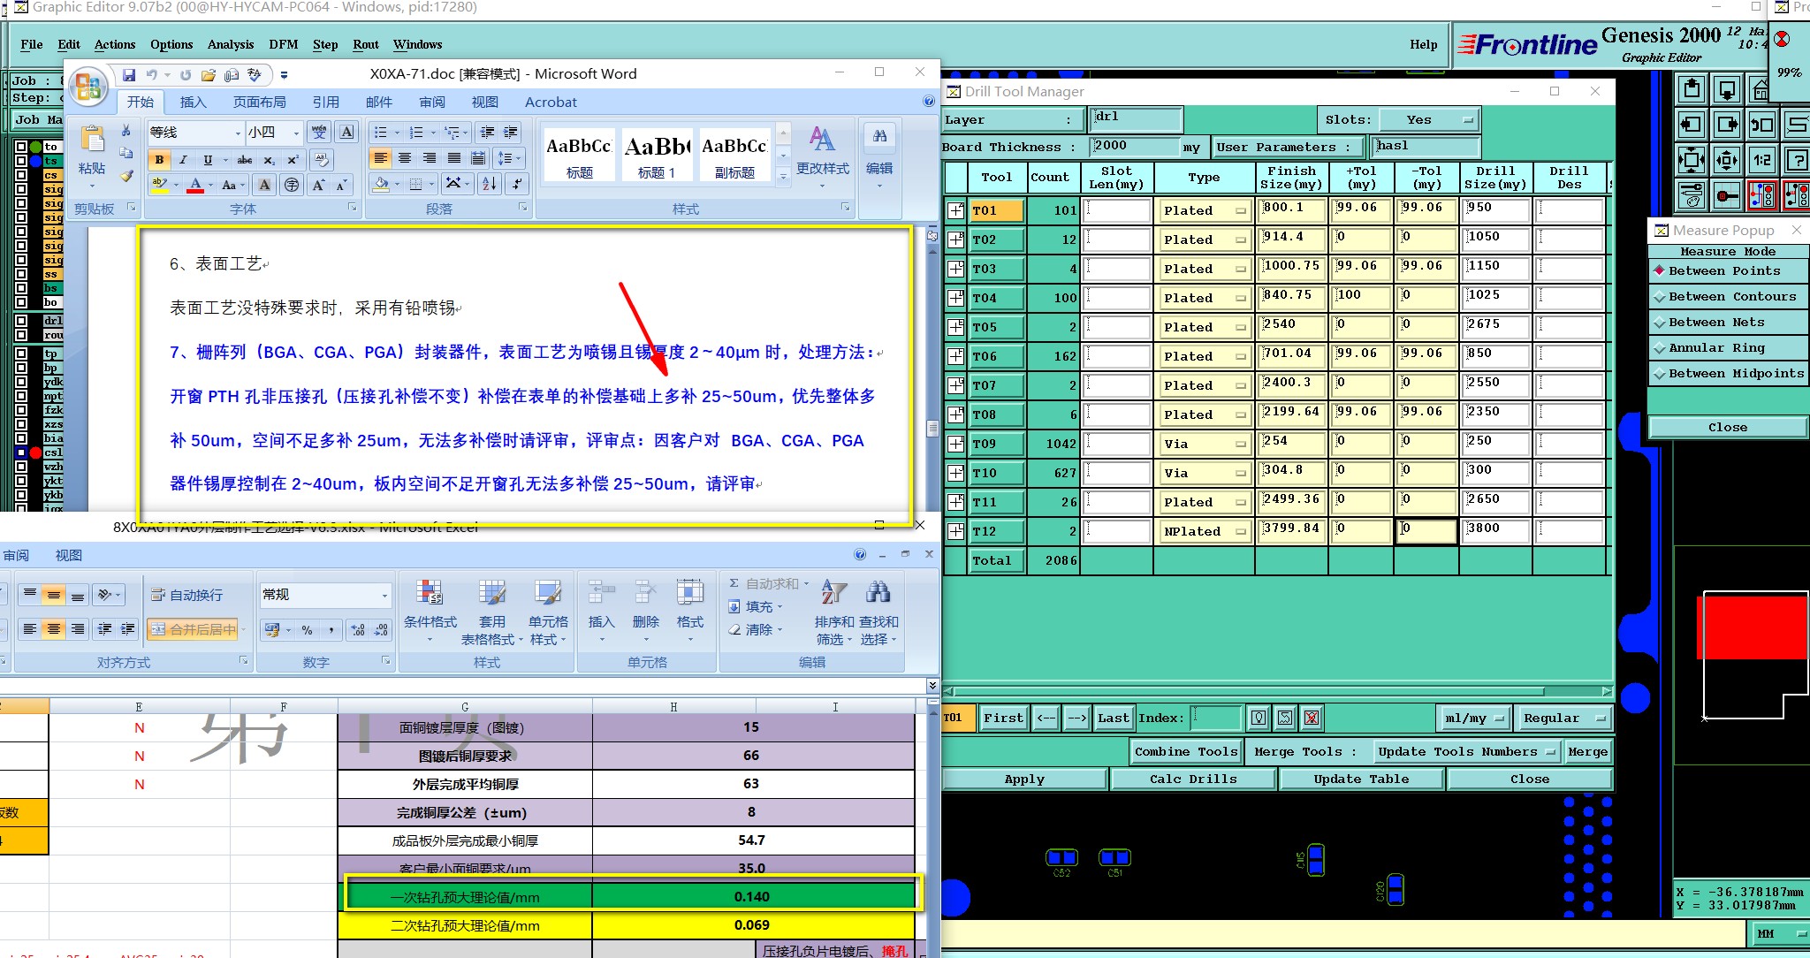Click the Combine Tools button

tap(1185, 751)
